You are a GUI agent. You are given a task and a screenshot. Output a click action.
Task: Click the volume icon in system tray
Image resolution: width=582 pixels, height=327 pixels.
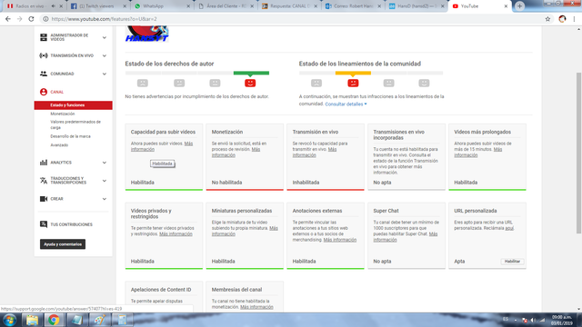pyautogui.click(x=533, y=320)
